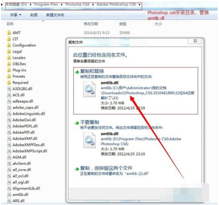This screenshot has height=205, width=219.
Task: Click destination amtlib.dll gear thumbnail under 不要复制
Action: [x=89, y=140]
